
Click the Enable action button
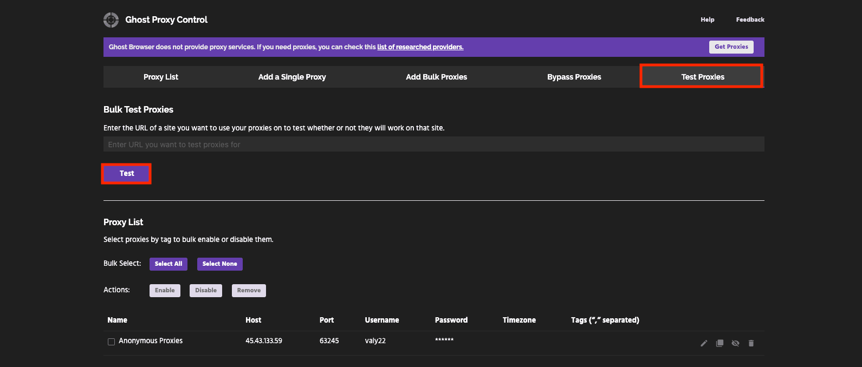point(165,290)
